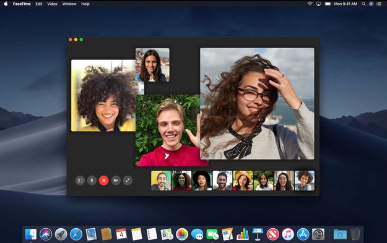Open the Downloads folder stack
Image resolution: width=387 pixels, height=243 pixels.
coord(340,234)
